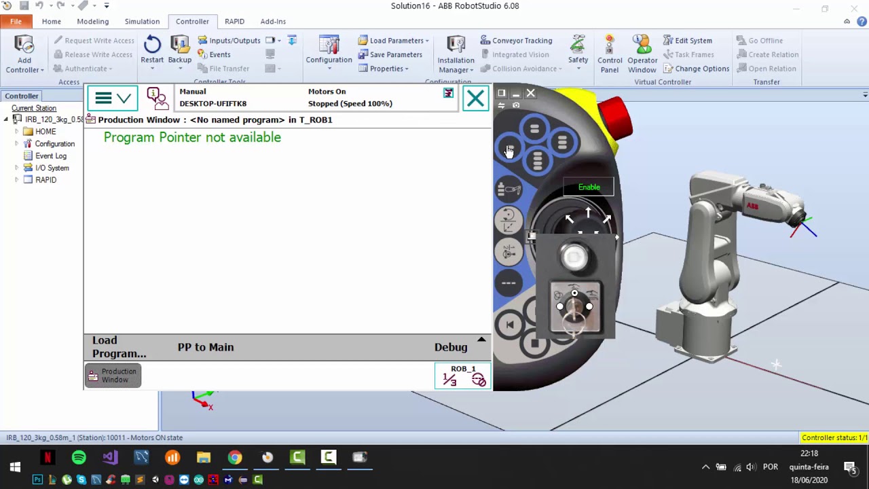The image size is (869, 489).
Task: Open Events log
Action: (x=214, y=54)
